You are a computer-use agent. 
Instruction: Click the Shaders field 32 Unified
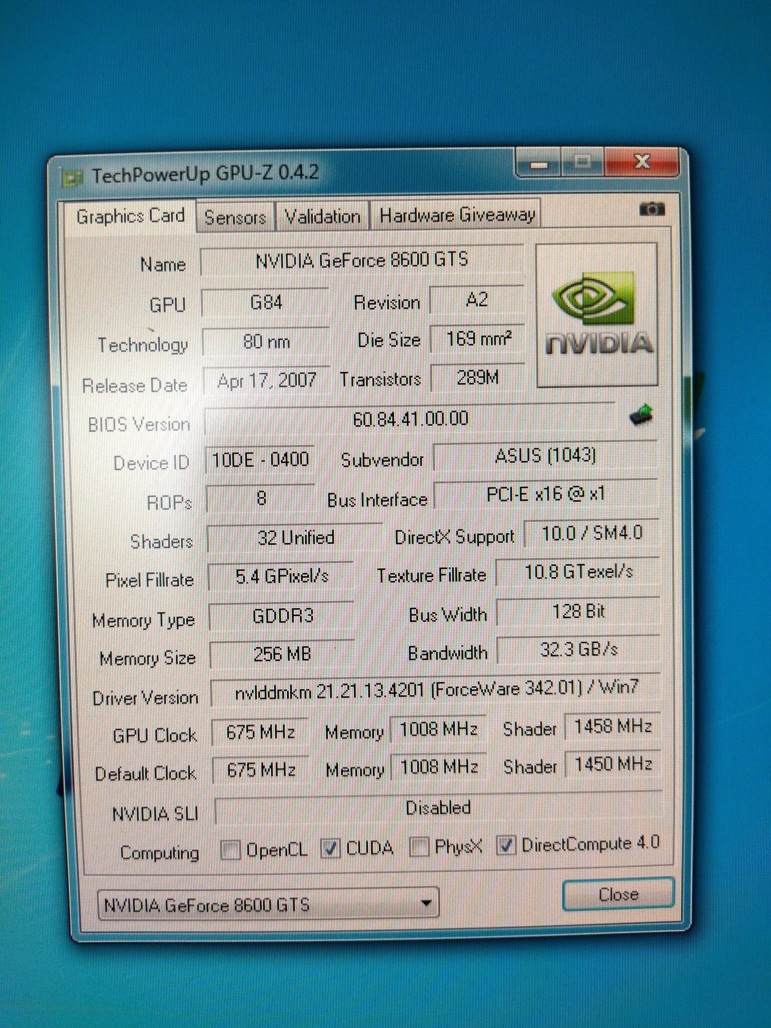[295, 538]
